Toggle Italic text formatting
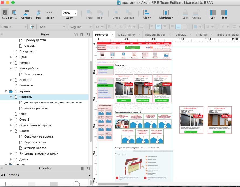 [x=115, y=27]
